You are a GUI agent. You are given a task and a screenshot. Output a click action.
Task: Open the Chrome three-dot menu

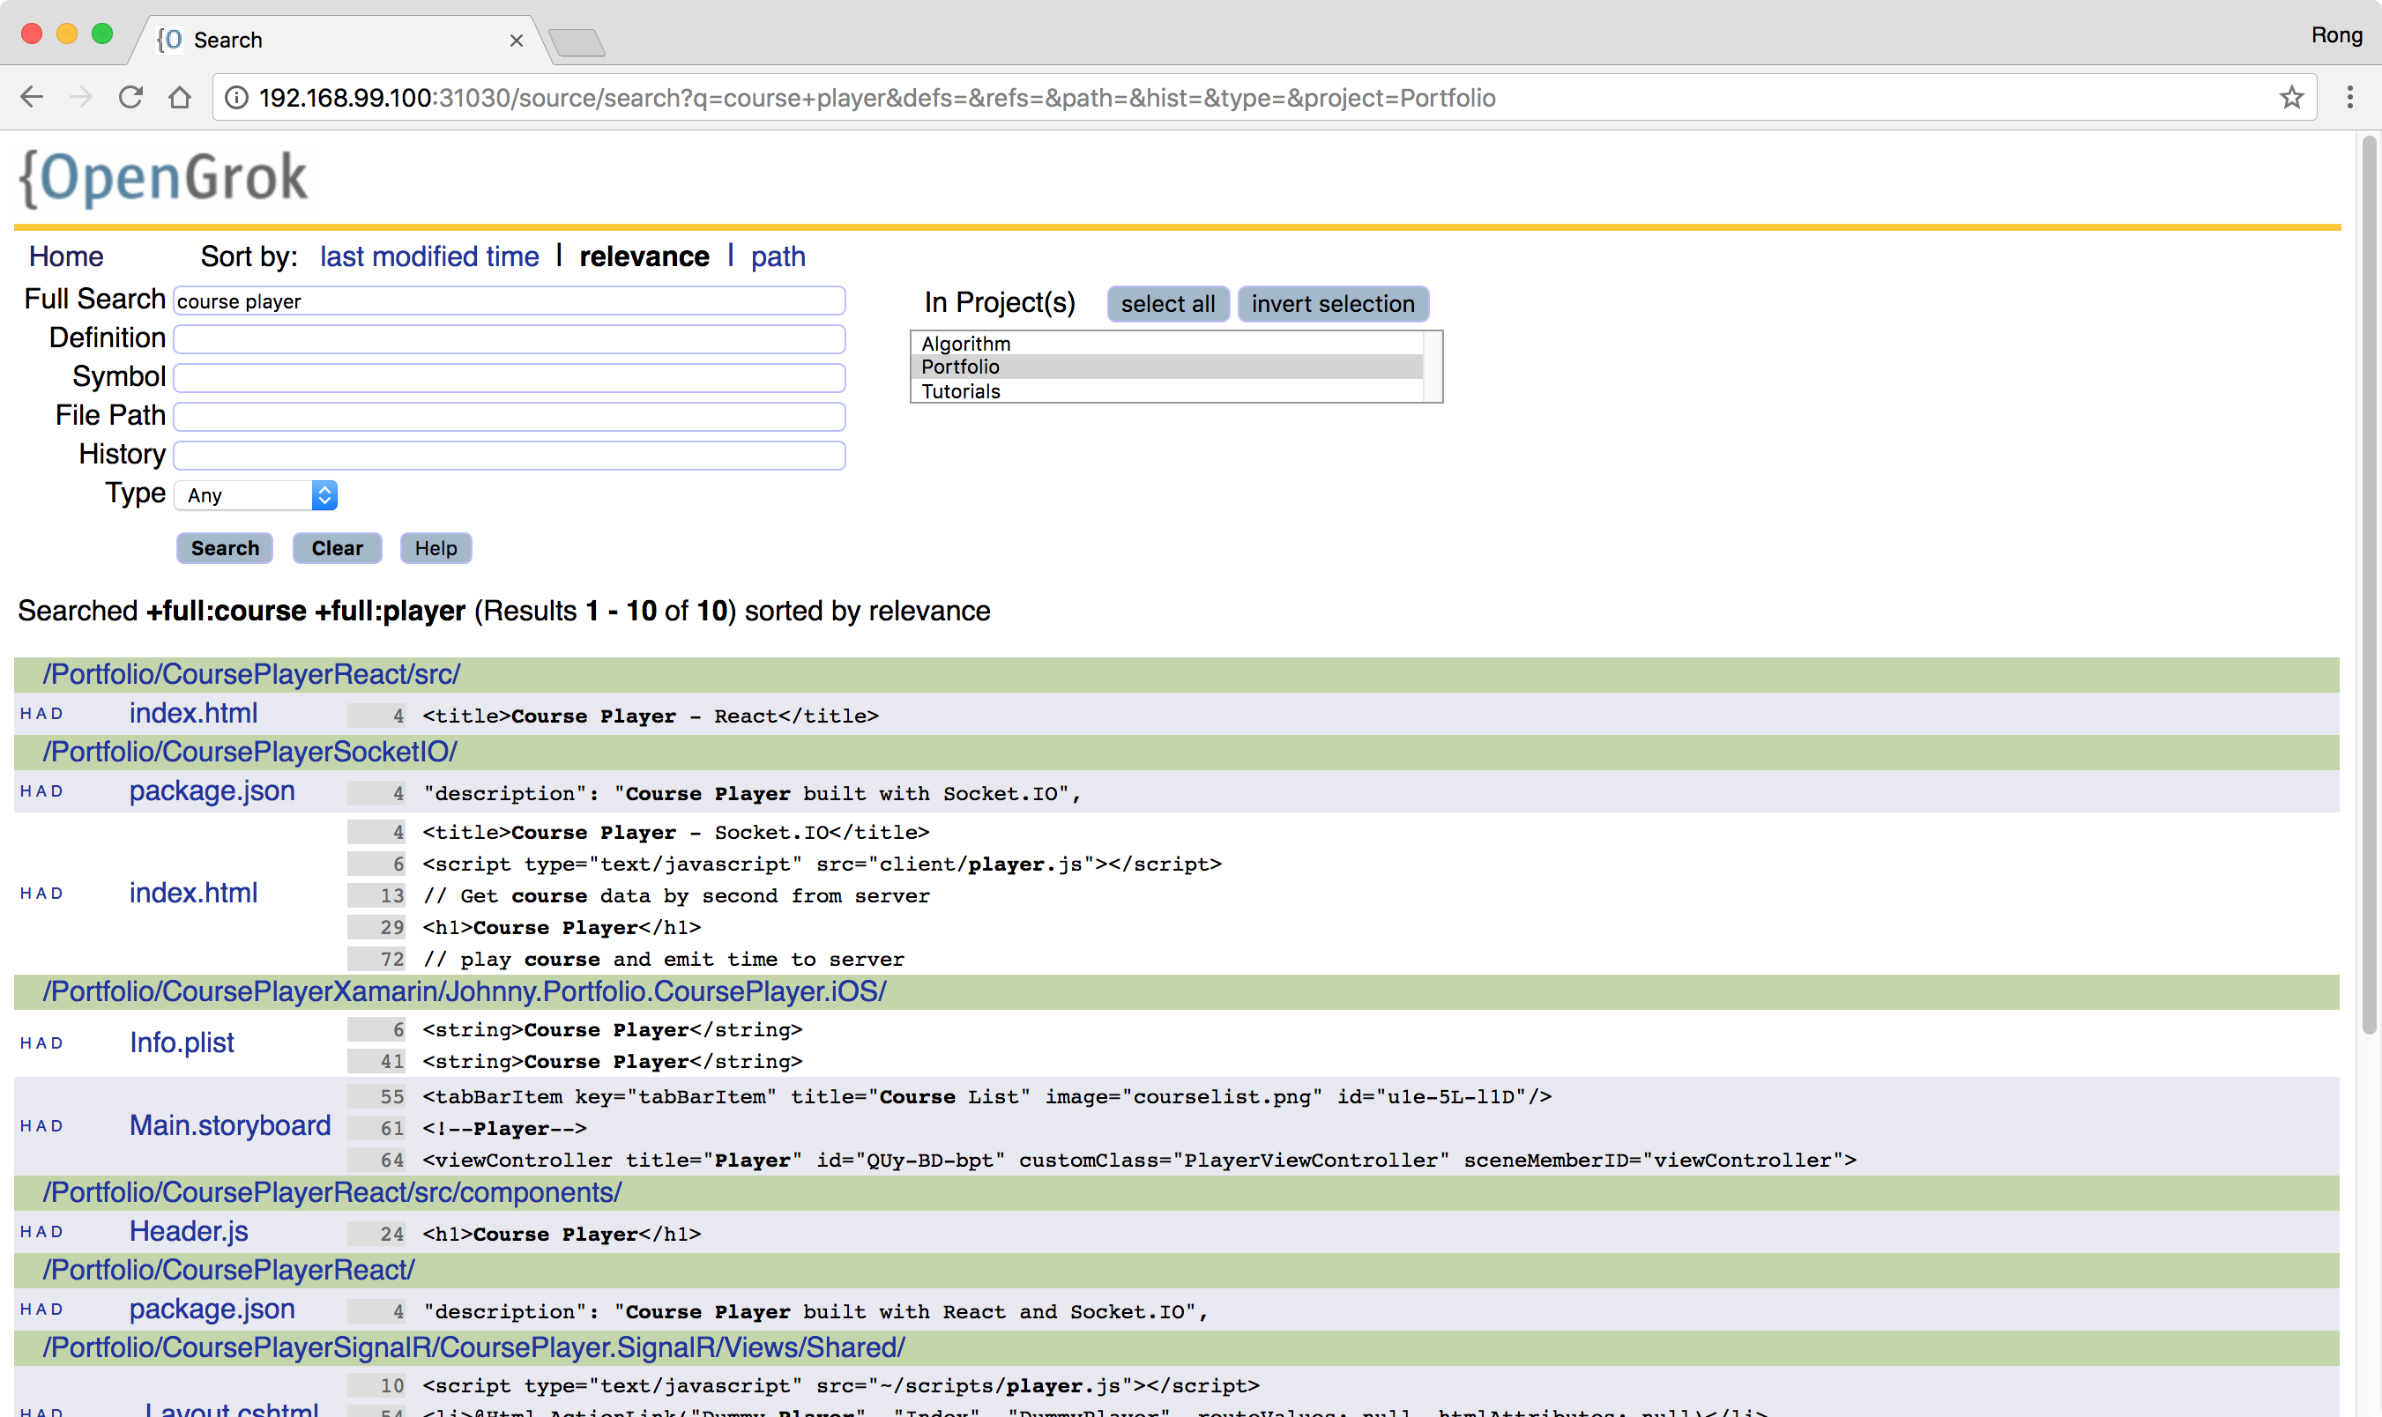[2349, 98]
